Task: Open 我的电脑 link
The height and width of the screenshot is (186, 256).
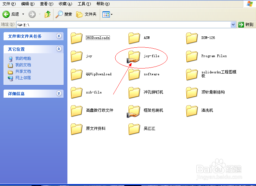Action: pos(23,58)
